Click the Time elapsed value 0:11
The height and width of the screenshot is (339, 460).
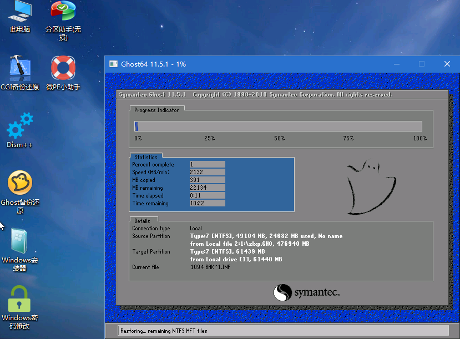208,195
